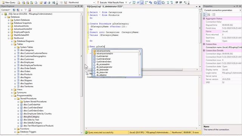Open an Analysis Services XMLA Query
The image size is (242, 136).
click(x=31, y=3)
